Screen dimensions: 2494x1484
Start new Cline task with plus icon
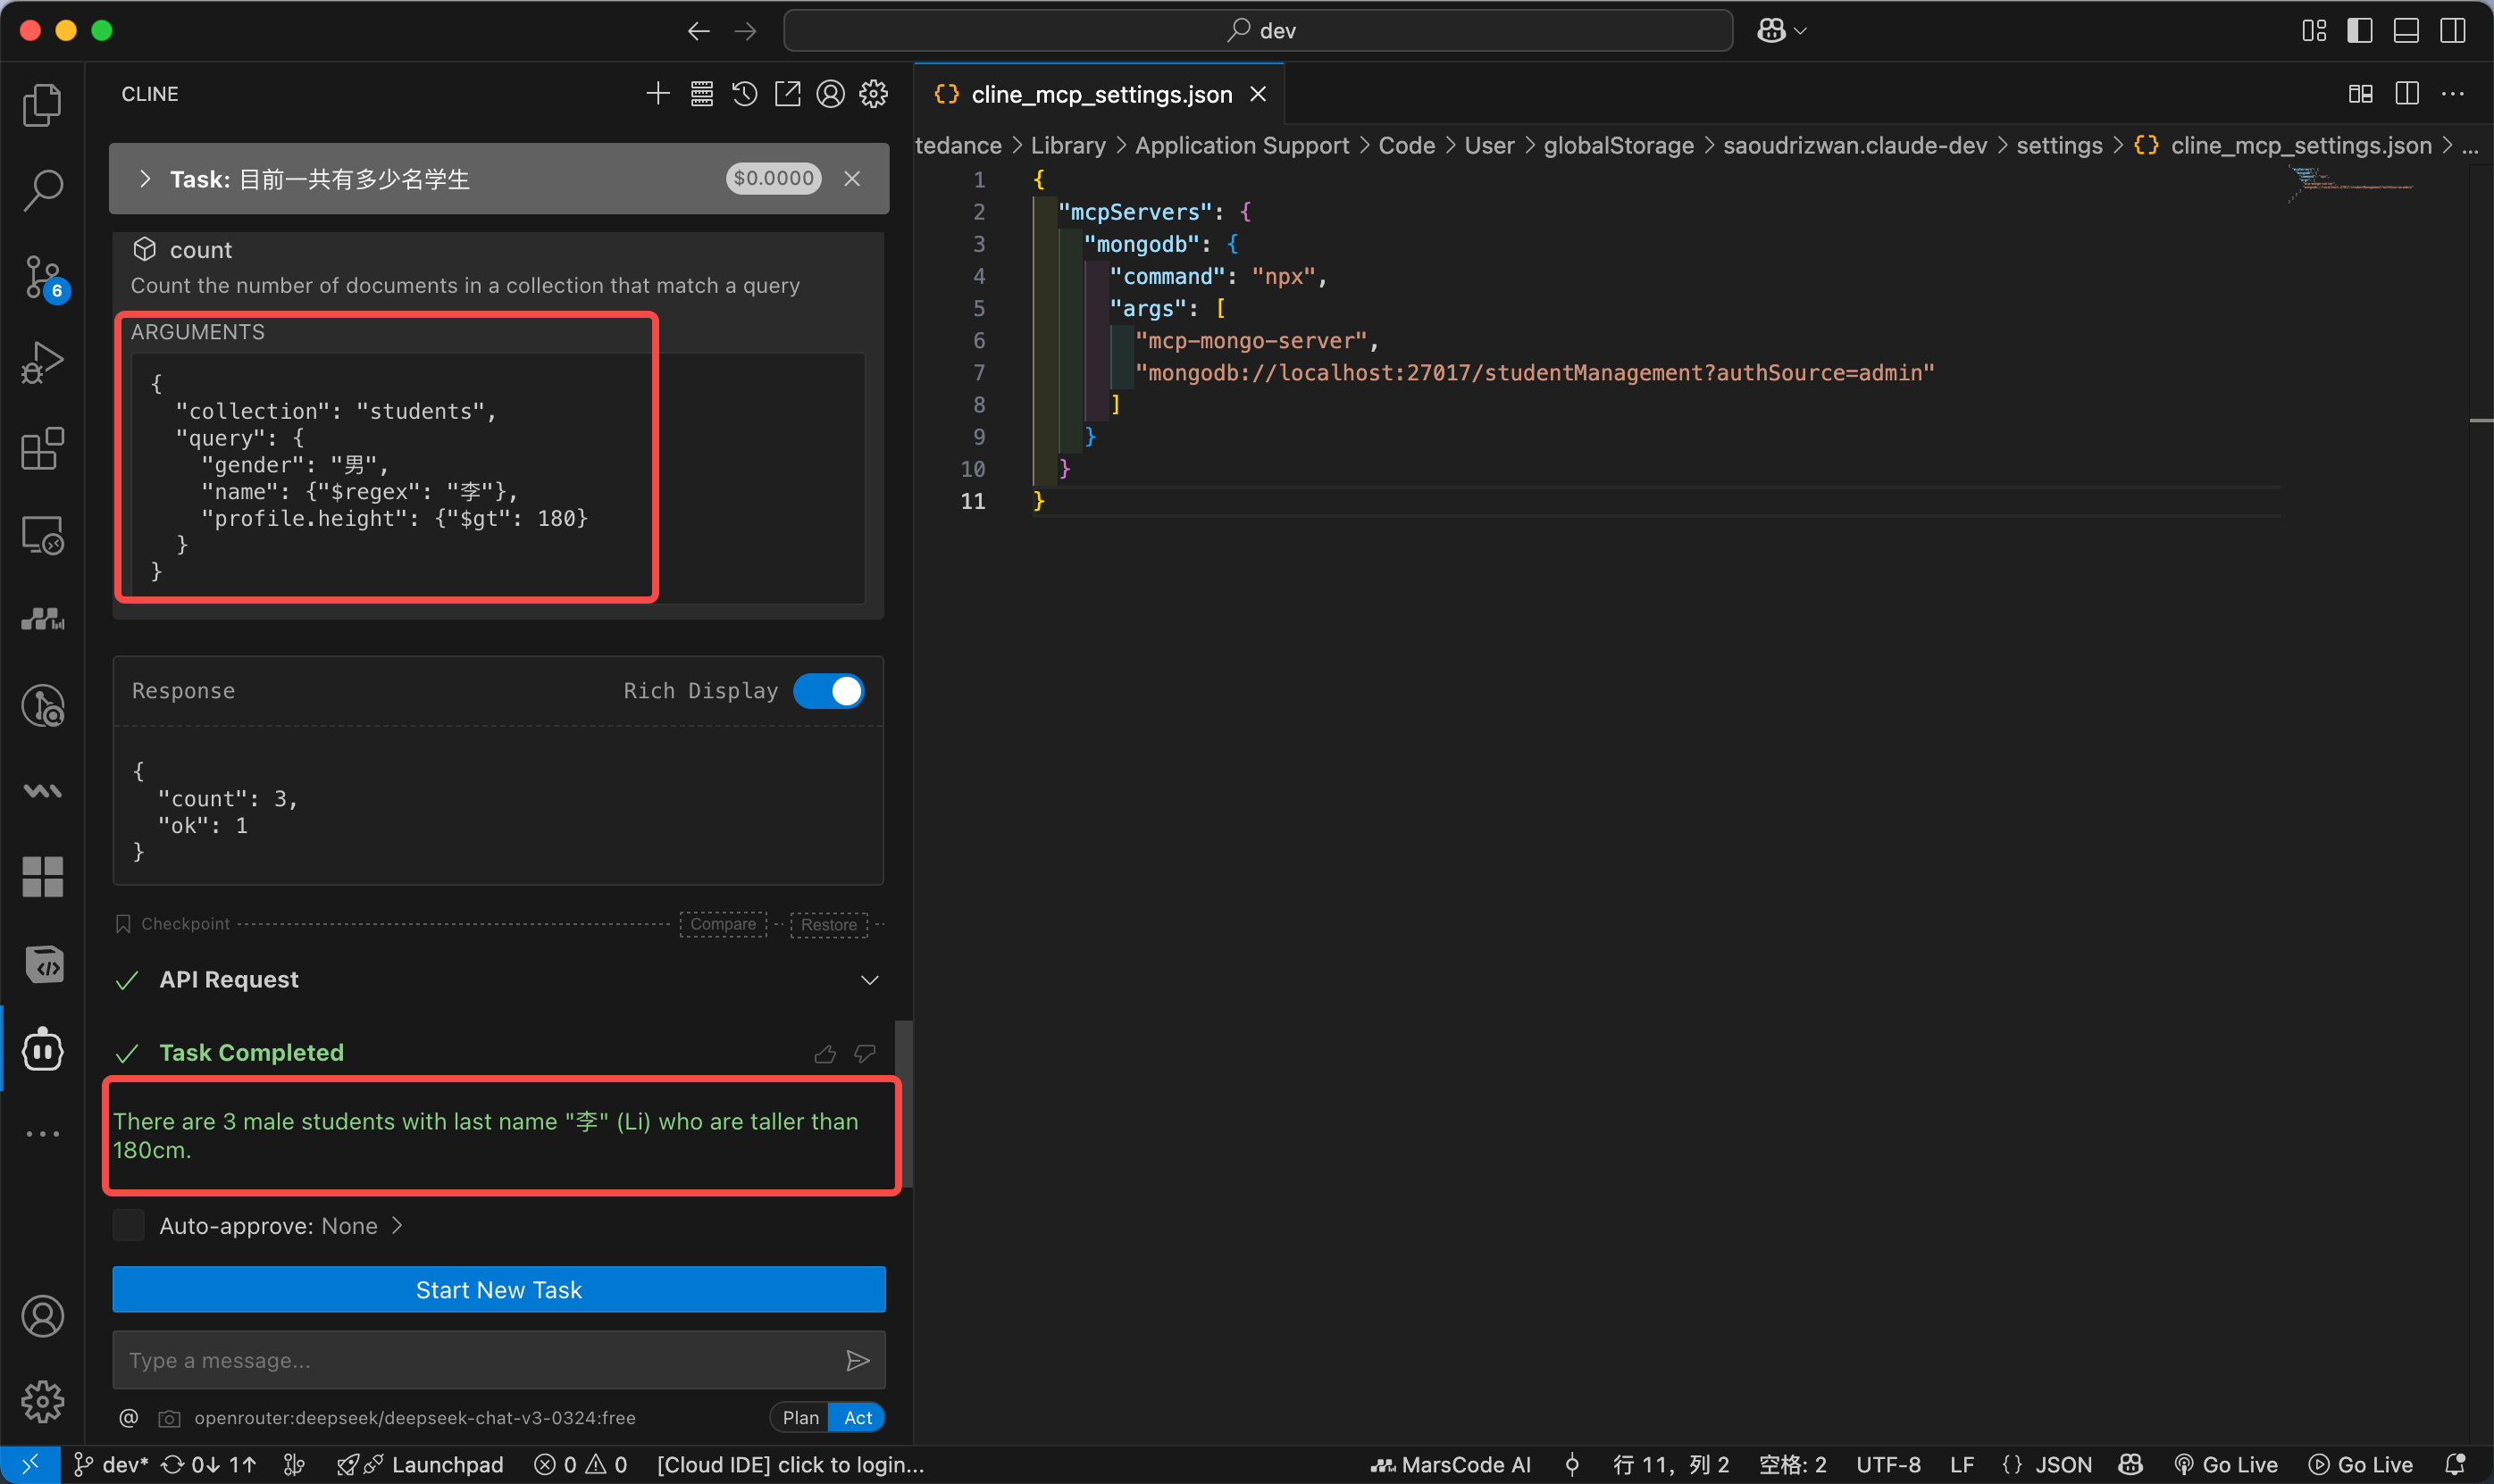pos(657,94)
